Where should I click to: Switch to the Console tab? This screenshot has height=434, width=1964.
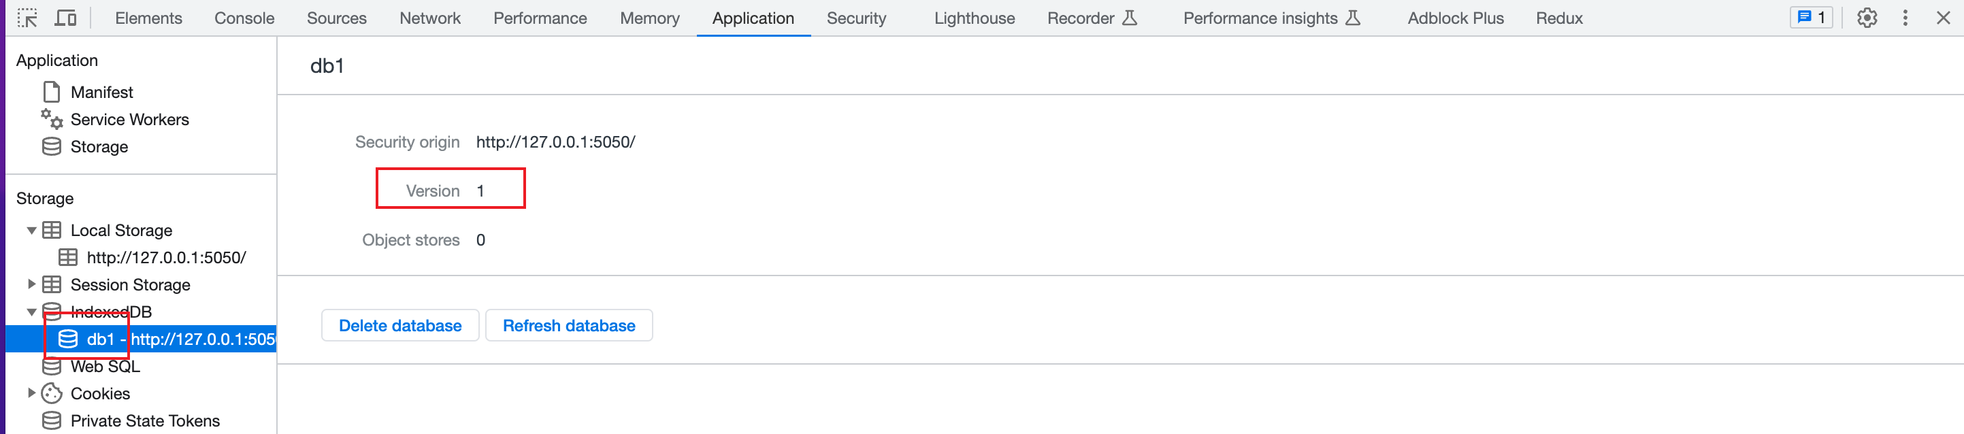tap(244, 18)
